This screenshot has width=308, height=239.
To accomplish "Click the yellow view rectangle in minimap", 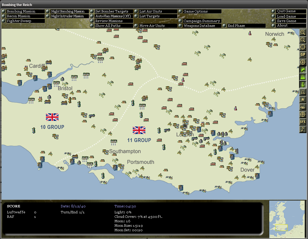I will (x=281, y=228).
